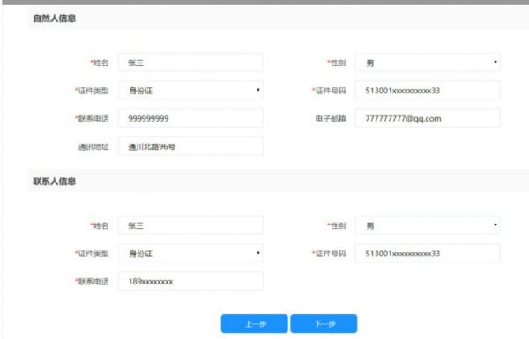Viewport: 529px width, 339px height.
Task: Click the 姓名 field under 自然人信息
Action: [190, 63]
